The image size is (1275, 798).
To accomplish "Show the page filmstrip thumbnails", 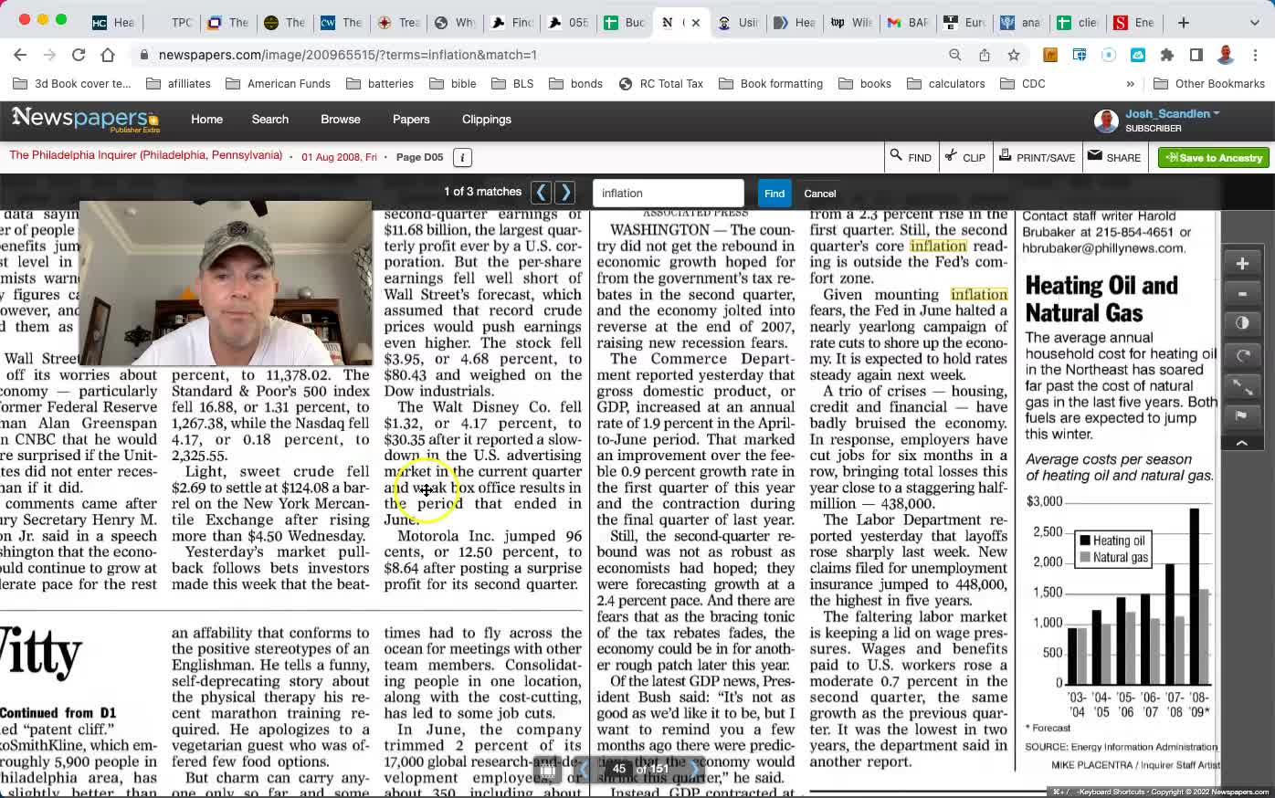I will 547,770.
